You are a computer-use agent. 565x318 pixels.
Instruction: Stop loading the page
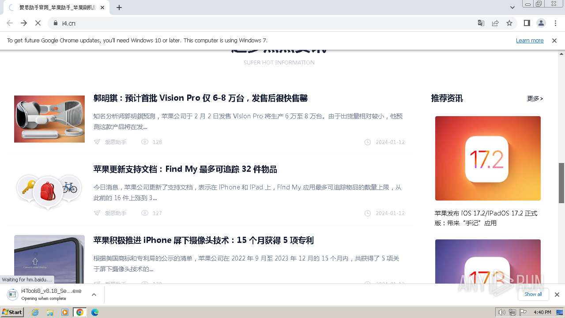38,23
